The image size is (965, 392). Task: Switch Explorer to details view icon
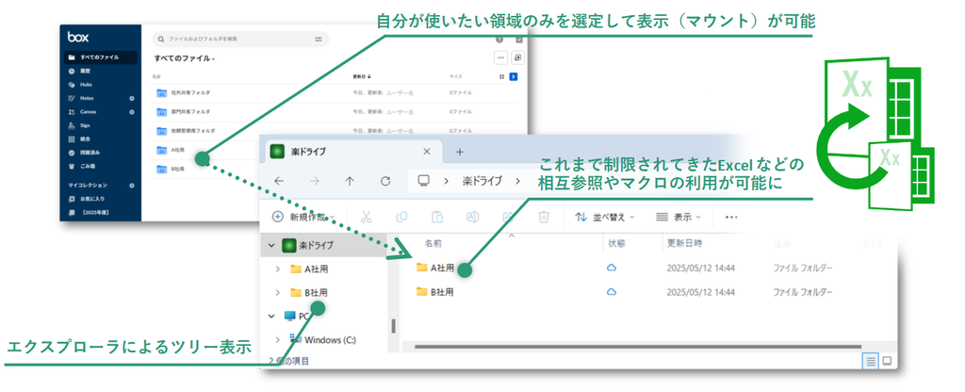[870, 362]
